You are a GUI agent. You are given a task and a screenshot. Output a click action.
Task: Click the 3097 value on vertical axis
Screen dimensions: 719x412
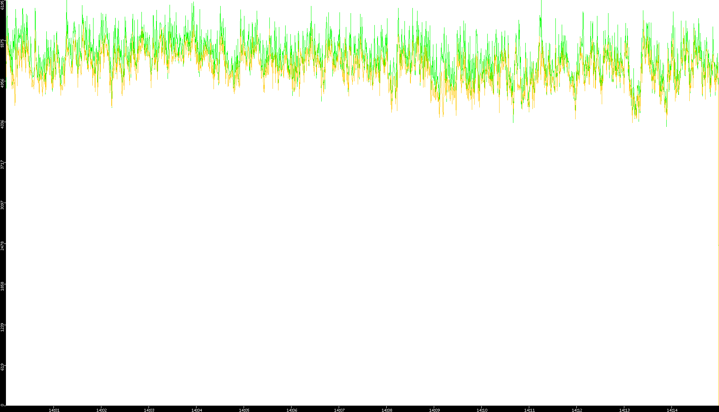point(3,205)
